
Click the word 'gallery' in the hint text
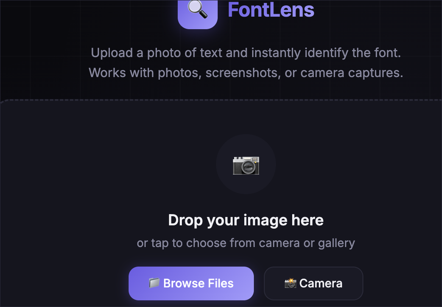336,243
